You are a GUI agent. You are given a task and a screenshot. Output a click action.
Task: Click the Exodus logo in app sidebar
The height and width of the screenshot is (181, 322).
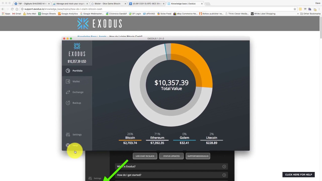pyautogui.click(x=77, y=50)
